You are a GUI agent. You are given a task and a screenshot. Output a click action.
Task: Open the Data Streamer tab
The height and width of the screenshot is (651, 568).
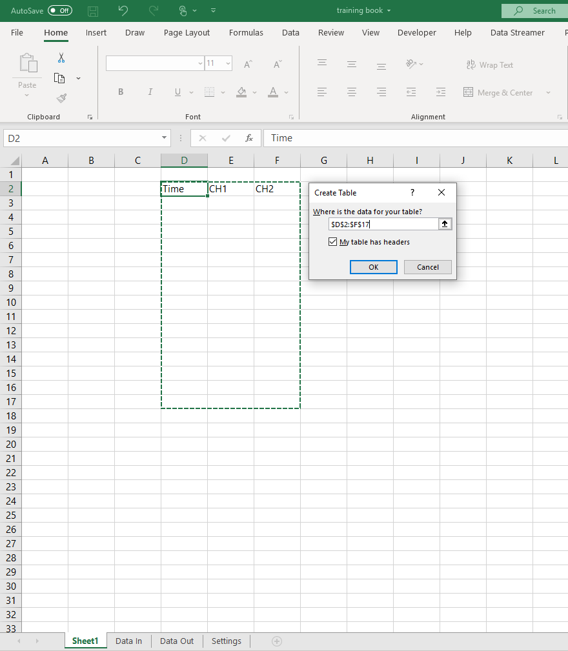518,32
